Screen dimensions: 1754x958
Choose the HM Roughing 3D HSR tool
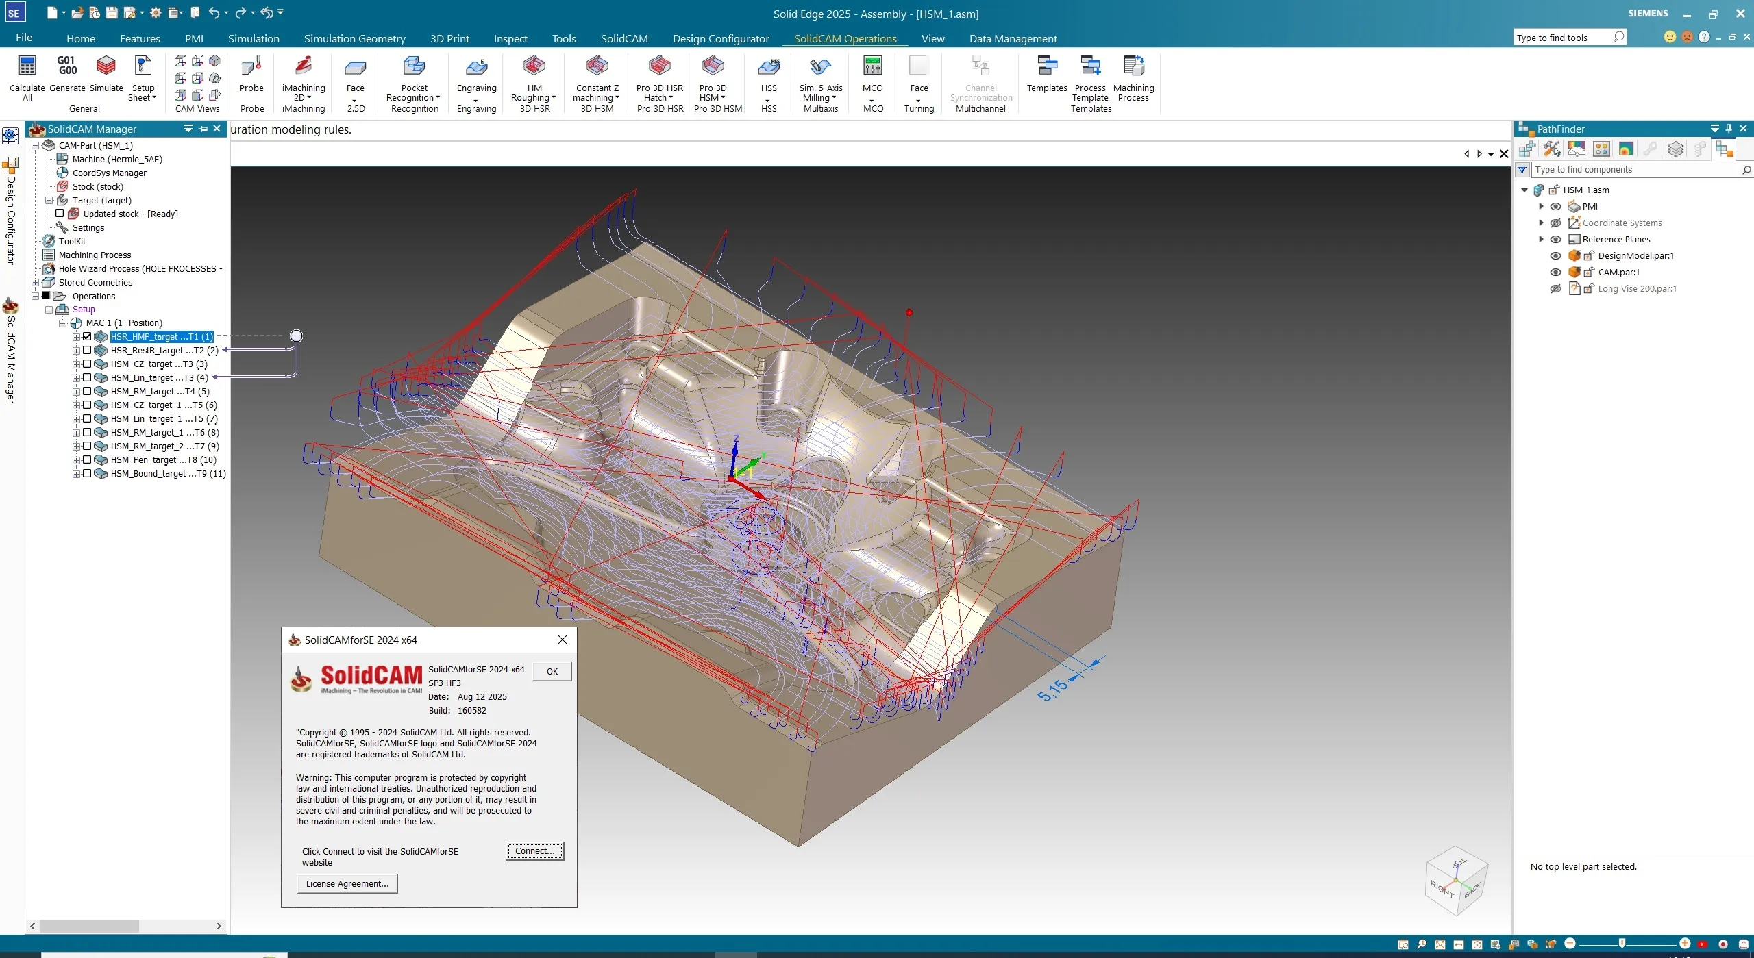coord(534,66)
